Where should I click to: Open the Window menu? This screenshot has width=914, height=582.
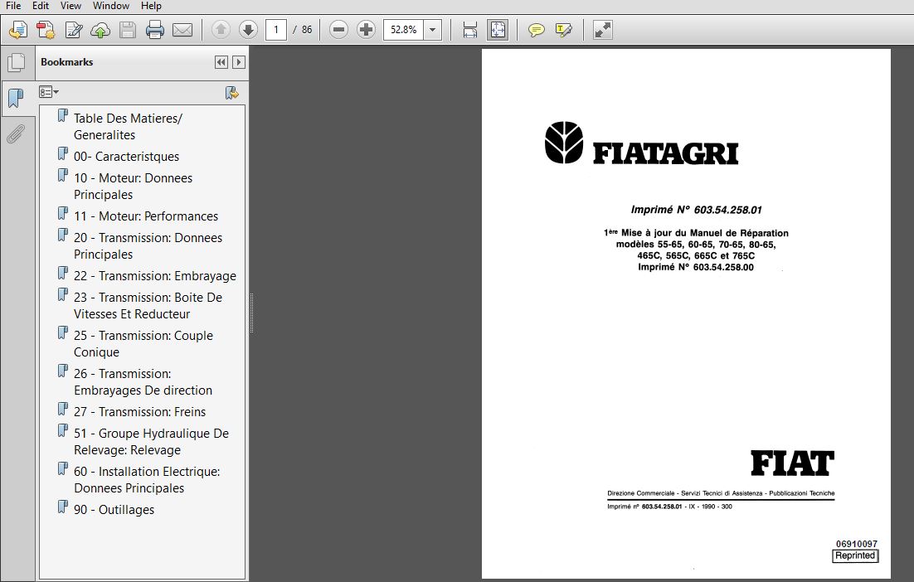point(111,6)
